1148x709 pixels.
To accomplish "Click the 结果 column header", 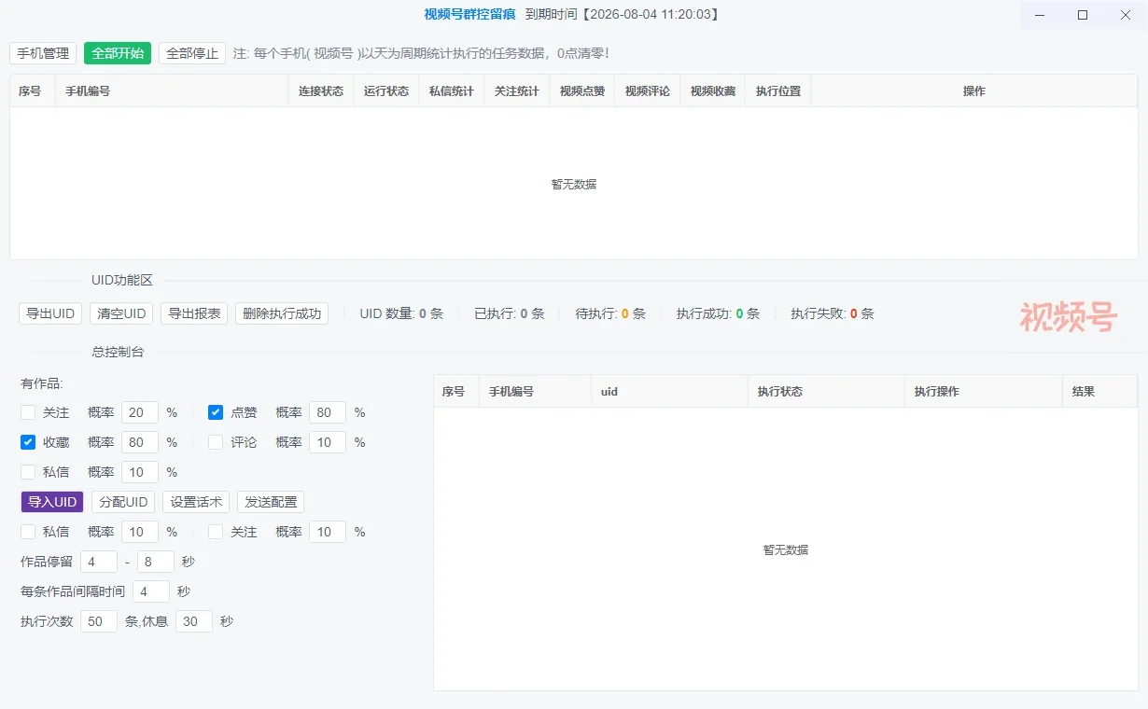I will [x=1099, y=392].
